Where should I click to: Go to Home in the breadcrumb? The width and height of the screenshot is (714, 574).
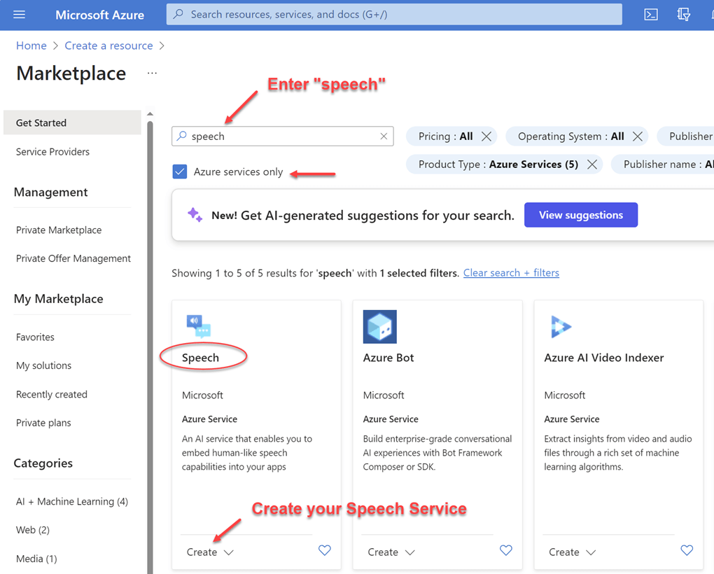click(31, 45)
